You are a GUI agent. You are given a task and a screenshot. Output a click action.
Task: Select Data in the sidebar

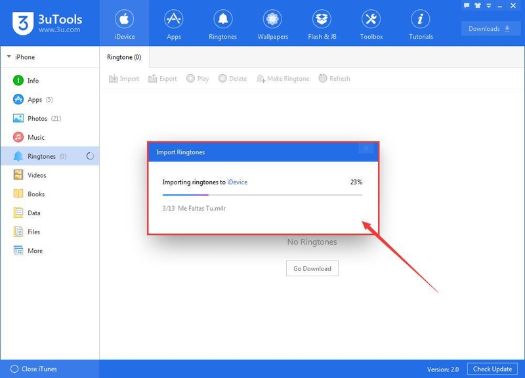50,213
